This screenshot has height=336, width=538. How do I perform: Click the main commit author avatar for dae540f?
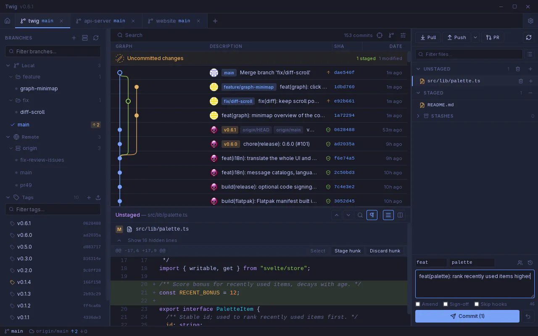[214, 73]
